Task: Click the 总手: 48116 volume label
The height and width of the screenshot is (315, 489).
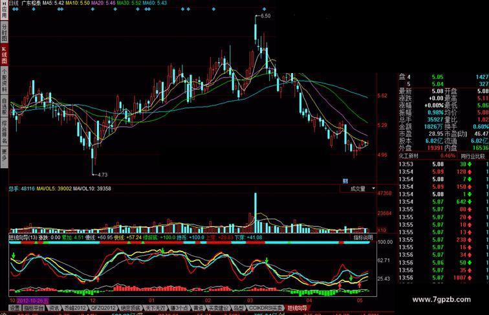Action: coord(21,189)
